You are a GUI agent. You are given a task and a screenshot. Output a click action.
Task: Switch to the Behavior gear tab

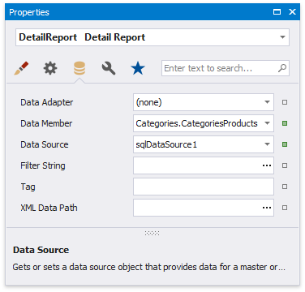(x=50, y=68)
